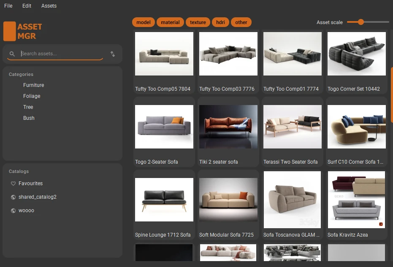
Task: Click the 'Surf C10 Corner Sofa 1...' label
Action: (x=355, y=162)
